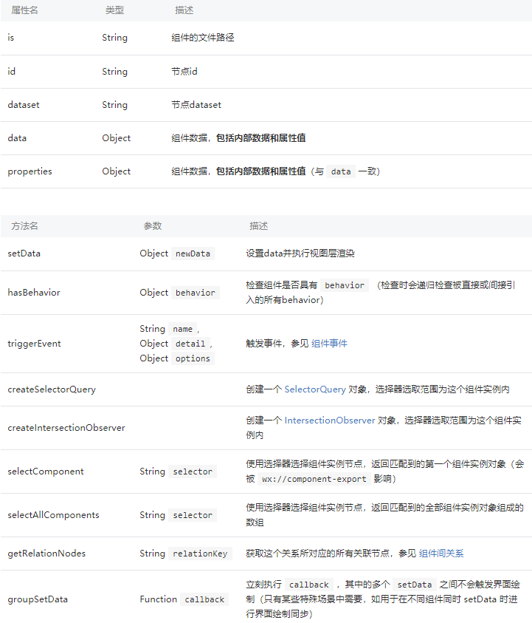
Task: Select the createSelectorQuery method name
Action: (x=52, y=389)
